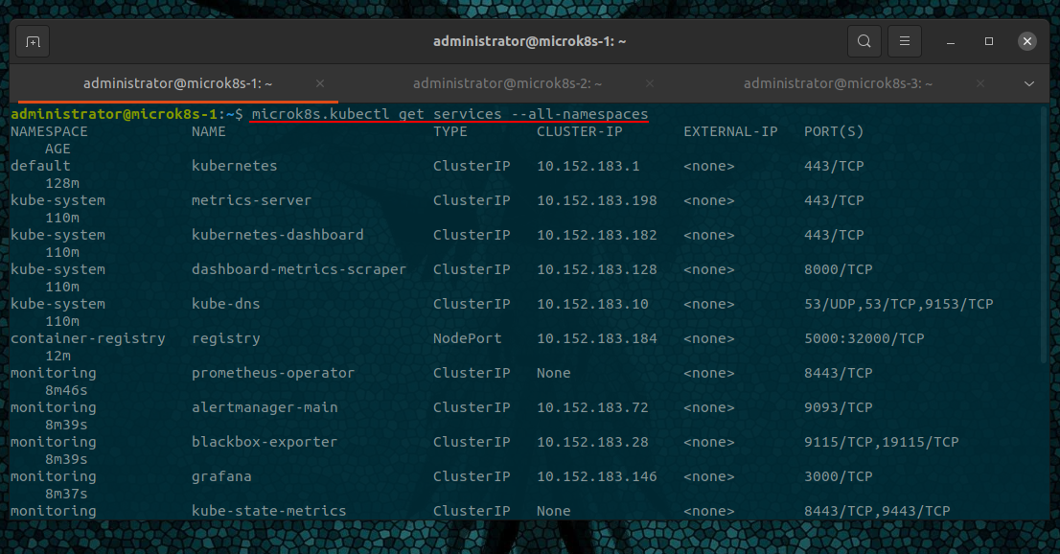
Task: Click the port value 3000/TCP
Action: (x=839, y=476)
